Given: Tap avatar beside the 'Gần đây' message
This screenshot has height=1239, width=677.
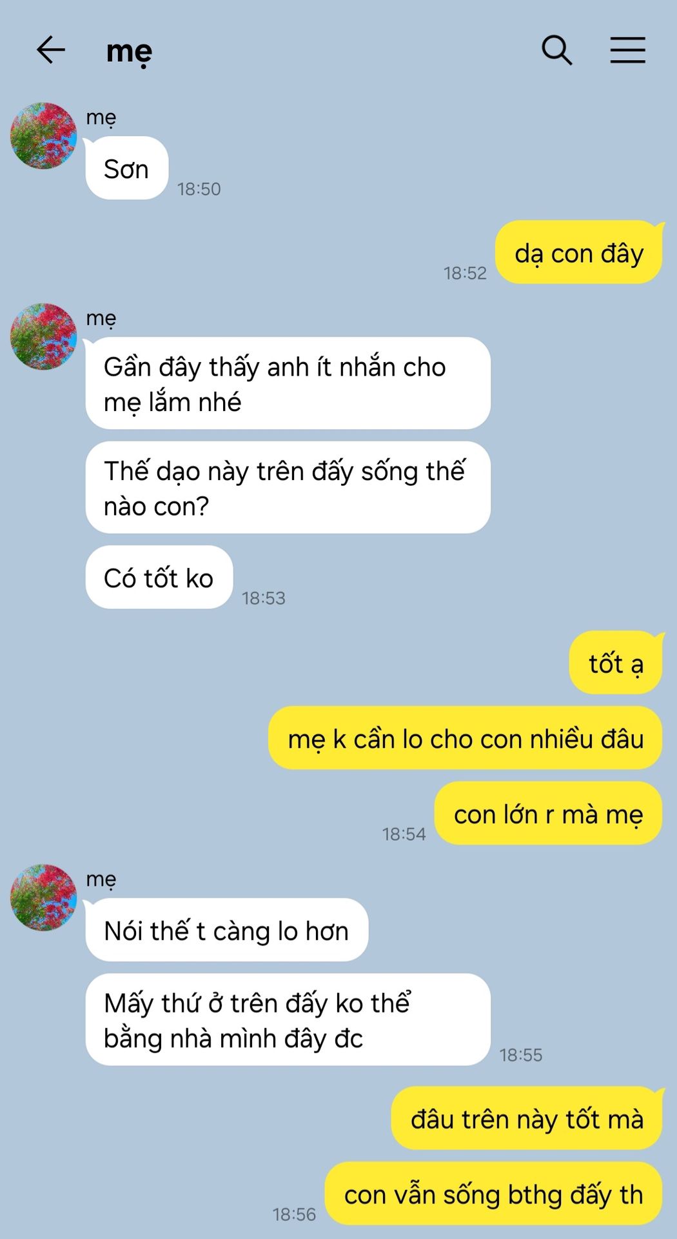Looking at the screenshot, I should (x=43, y=336).
